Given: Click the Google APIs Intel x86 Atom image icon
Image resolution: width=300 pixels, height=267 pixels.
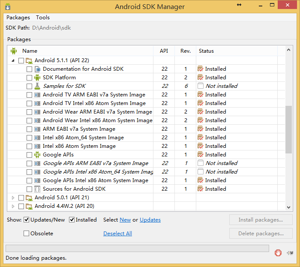Looking at the screenshot, I should [37, 180].
